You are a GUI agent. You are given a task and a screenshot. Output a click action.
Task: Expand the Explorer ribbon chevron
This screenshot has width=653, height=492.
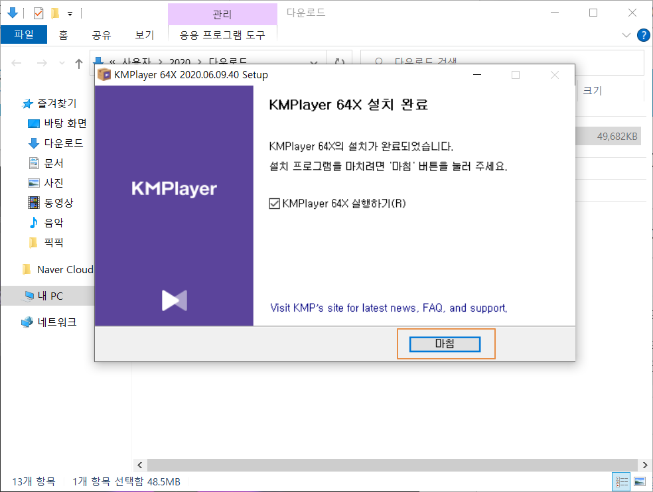click(x=626, y=35)
